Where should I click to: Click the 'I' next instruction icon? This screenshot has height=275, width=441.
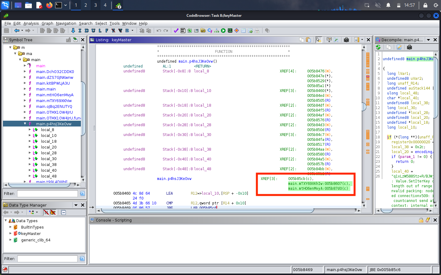click(x=80, y=31)
